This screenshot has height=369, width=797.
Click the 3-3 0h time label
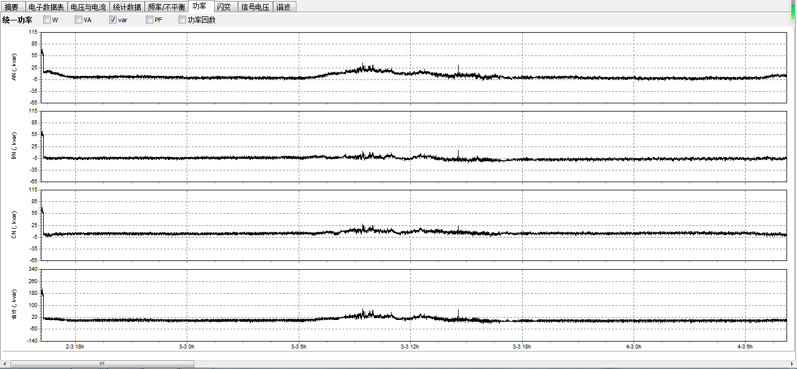click(x=187, y=346)
